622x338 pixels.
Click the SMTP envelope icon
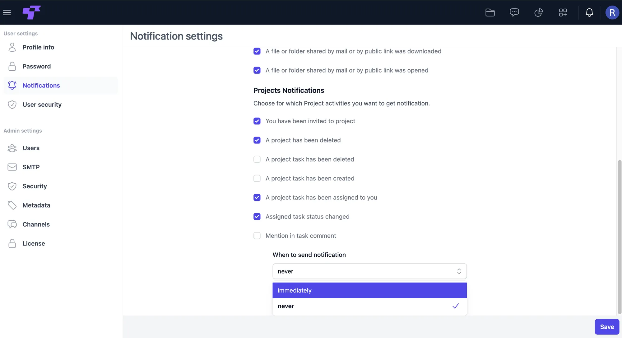[x=12, y=167]
